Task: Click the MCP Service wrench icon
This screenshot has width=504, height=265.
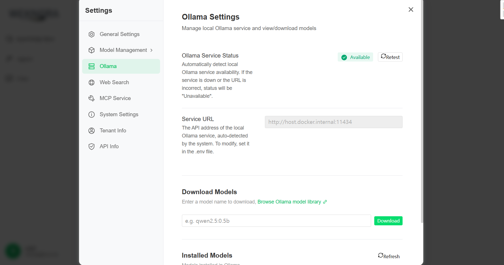Action: click(x=92, y=98)
